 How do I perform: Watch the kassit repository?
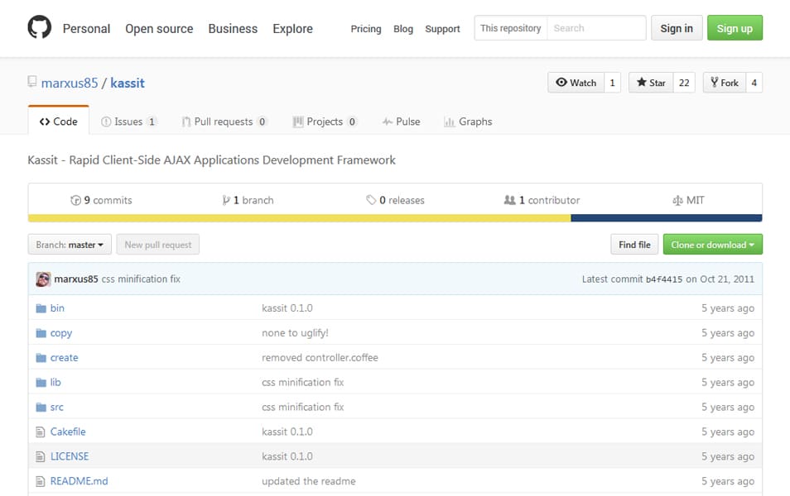(x=576, y=83)
